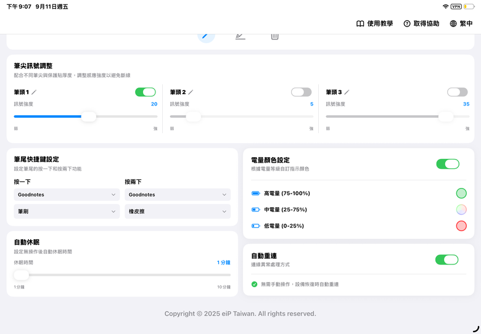Screen dimensions: 481x334
Task: Open the 按一下 Goodnotes app dropdown
Action: (67, 195)
